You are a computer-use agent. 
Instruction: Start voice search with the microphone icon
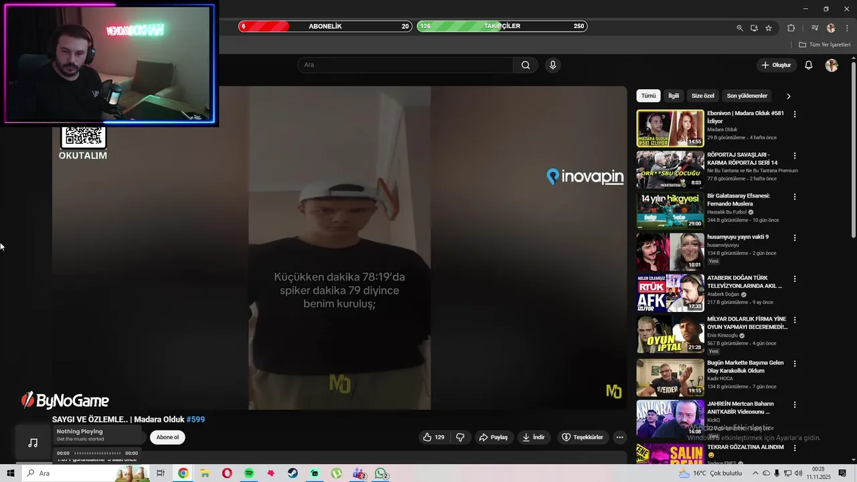coord(552,65)
